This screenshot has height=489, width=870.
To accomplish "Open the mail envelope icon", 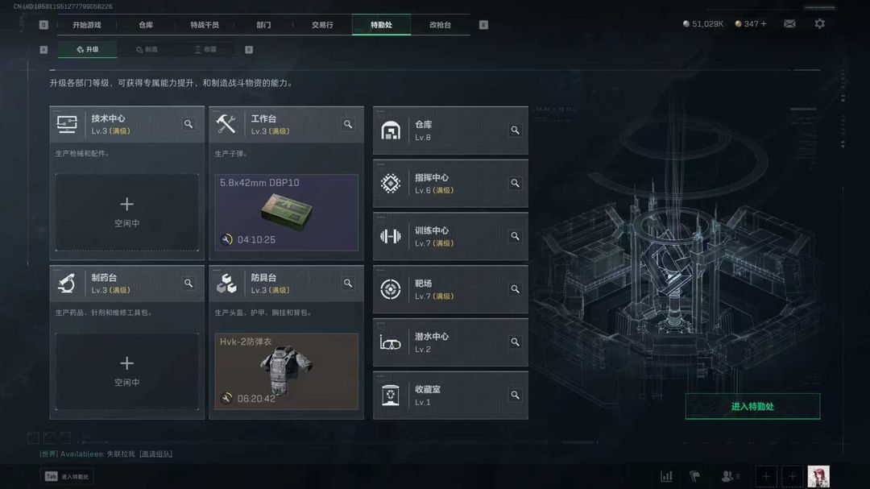I will point(789,24).
